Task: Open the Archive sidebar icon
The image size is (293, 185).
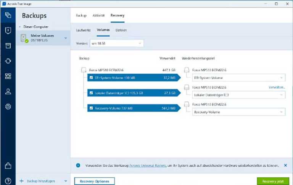Action: coord(8,46)
